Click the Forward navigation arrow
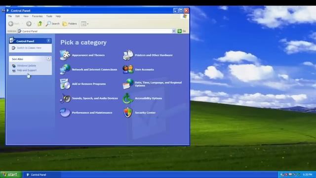 click(x=29, y=24)
